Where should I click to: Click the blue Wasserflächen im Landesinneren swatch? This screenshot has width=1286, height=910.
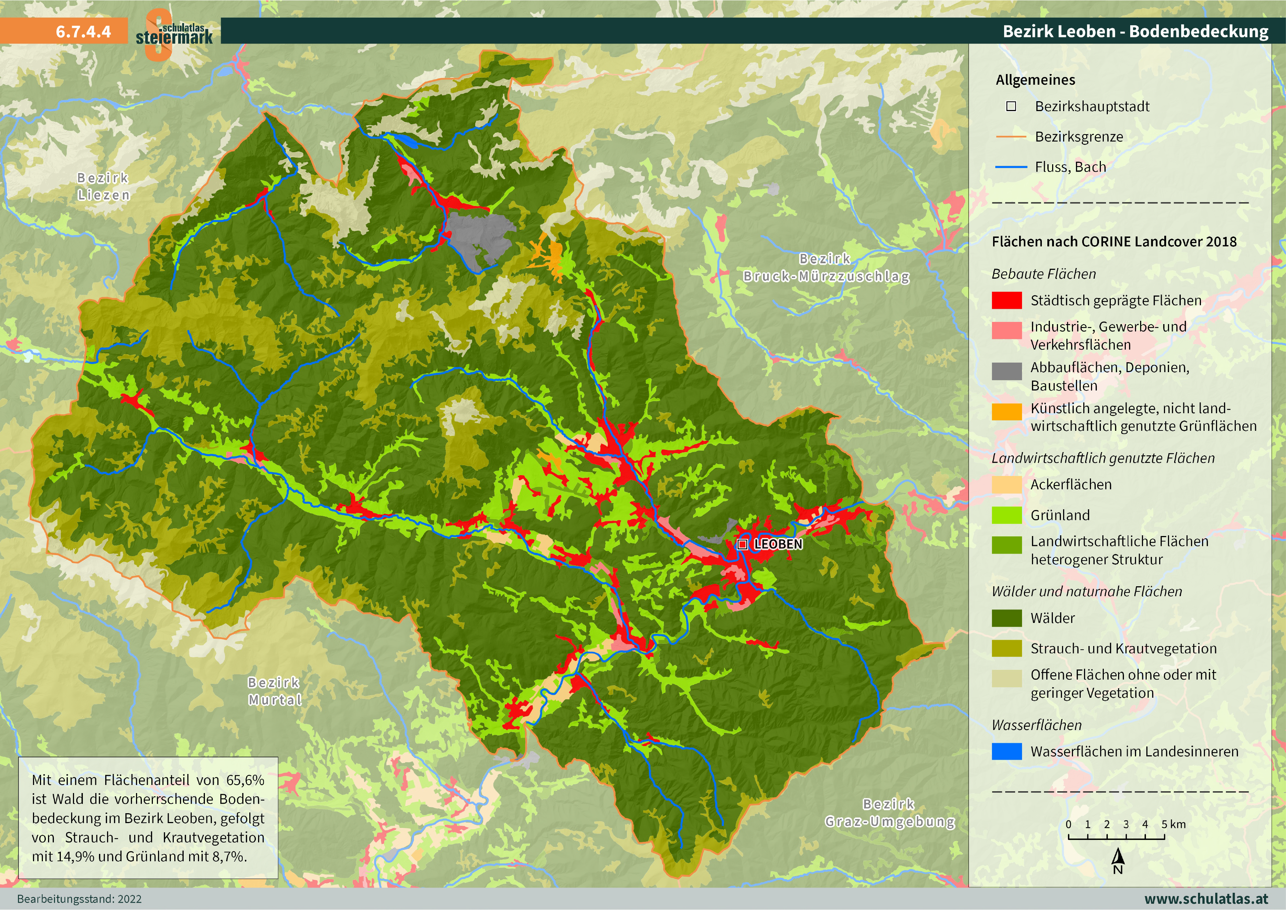[1007, 751]
